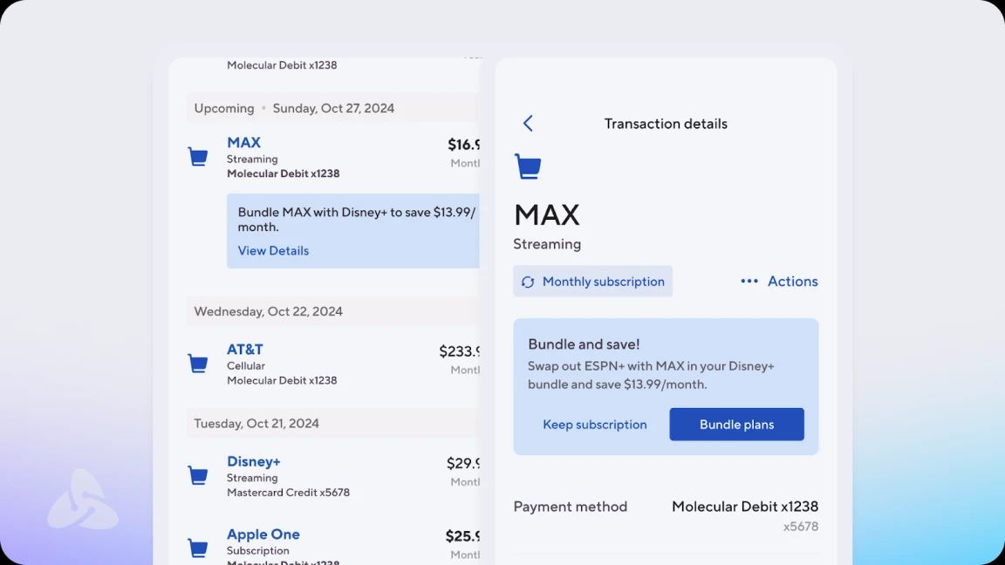This screenshot has width=1005, height=565.
Task: Click the Monthly subscription chip
Action: point(593,282)
